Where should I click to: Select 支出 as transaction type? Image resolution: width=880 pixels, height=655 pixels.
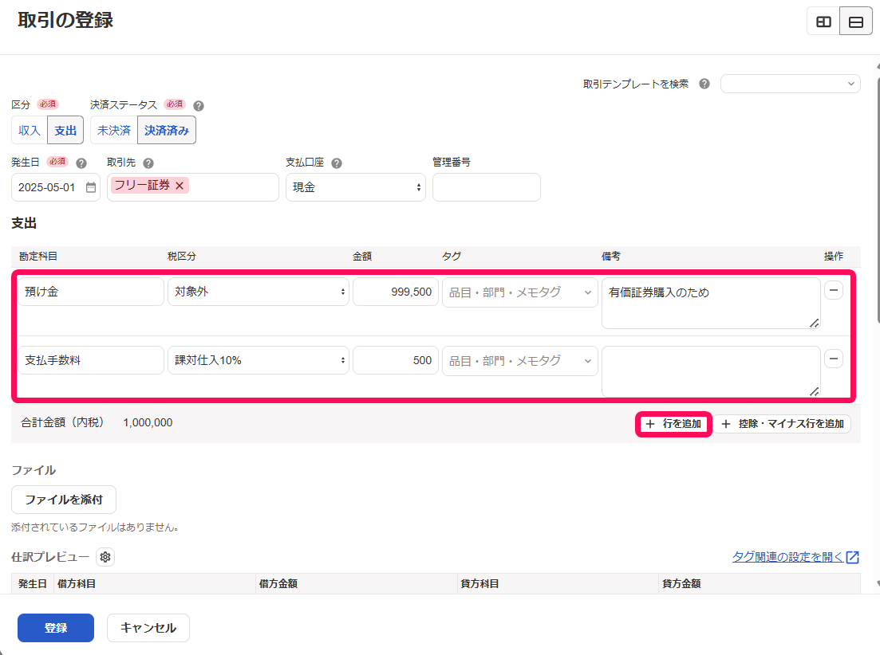click(65, 131)
